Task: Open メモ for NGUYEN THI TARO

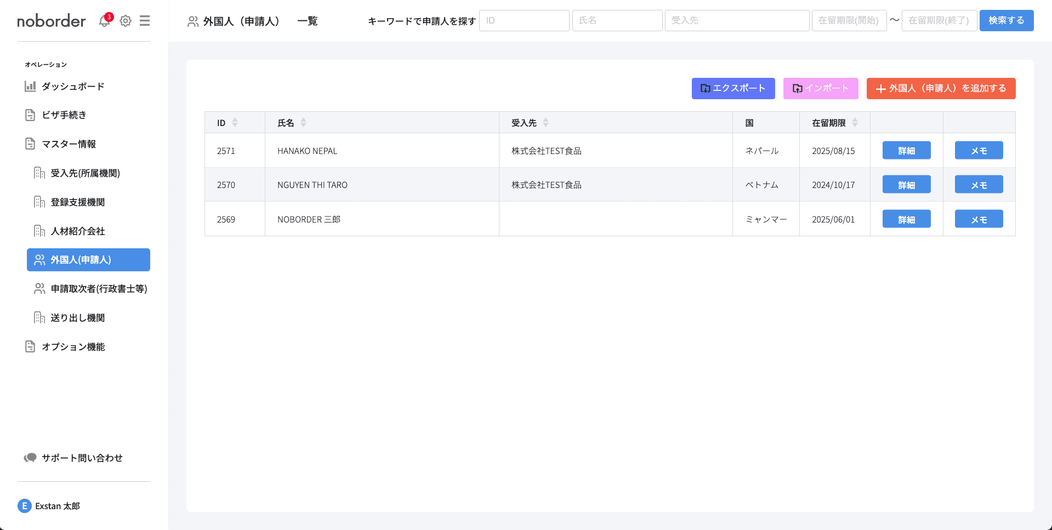Action: pyautogui.click(x=979, y=185)
